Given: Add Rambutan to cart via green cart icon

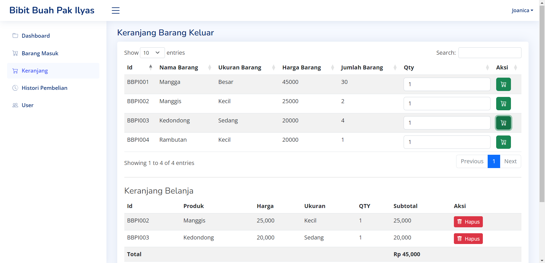Looking at the screenshot, I should pyautogui.click(x=503, y=142).
